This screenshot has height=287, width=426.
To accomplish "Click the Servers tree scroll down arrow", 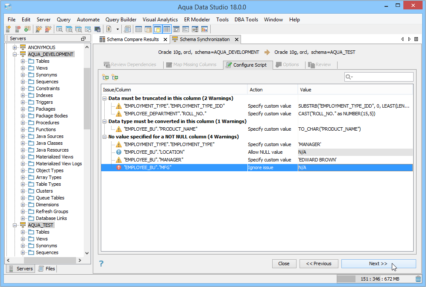I will click(87, 253).
